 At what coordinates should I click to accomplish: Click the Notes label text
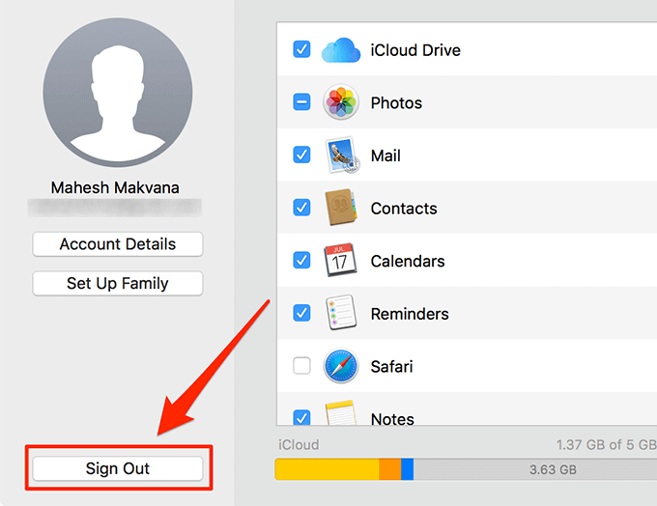click(392, 418)
